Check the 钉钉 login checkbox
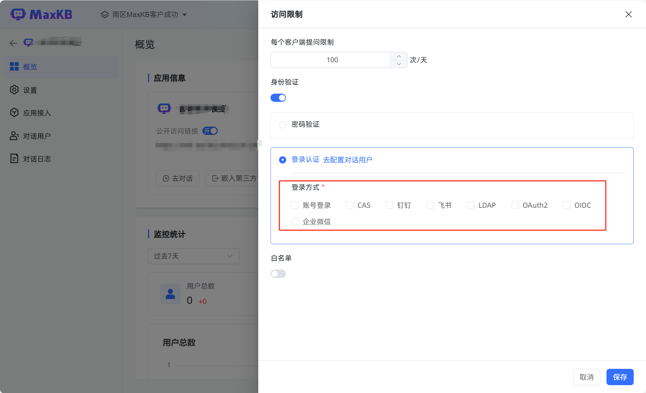The image size is (646, 393). (389, 205)
